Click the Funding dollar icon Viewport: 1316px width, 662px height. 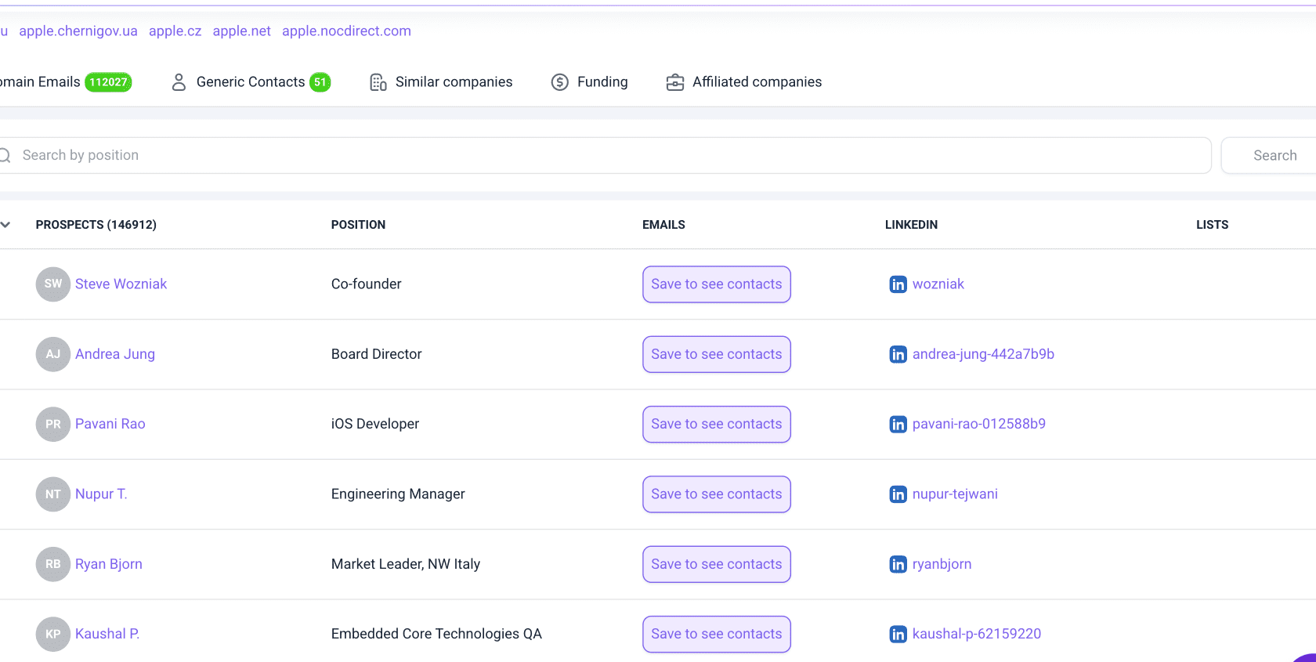pyautogui.click(x=559, y=82)
